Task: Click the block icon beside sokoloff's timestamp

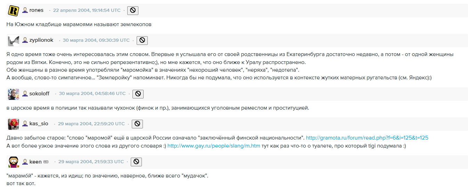Action: (138, 94)
